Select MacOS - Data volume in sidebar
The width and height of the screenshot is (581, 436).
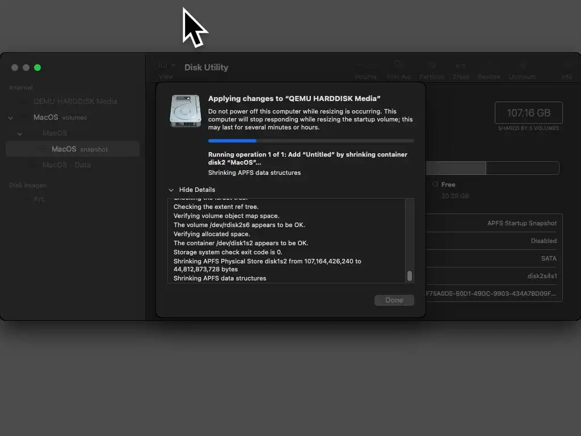(x=67, y=165)
